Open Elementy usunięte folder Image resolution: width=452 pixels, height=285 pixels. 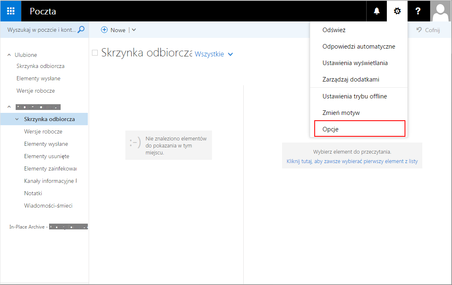[x=47, y=157]
